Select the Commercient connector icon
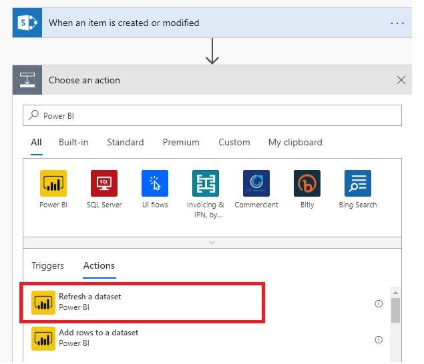 point(256,183)
